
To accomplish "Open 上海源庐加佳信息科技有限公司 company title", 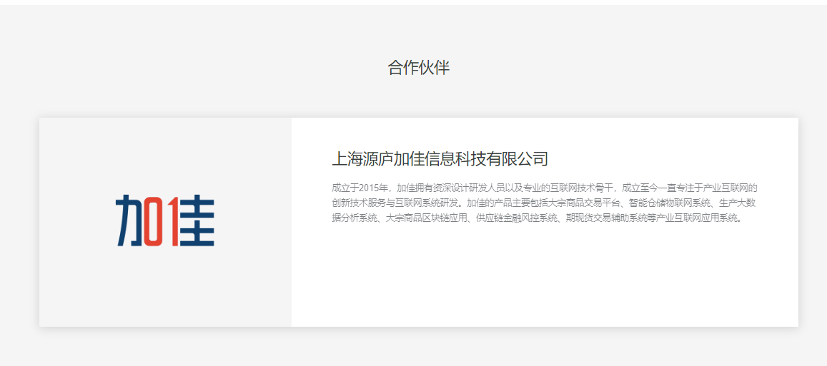I will [440, 158].
